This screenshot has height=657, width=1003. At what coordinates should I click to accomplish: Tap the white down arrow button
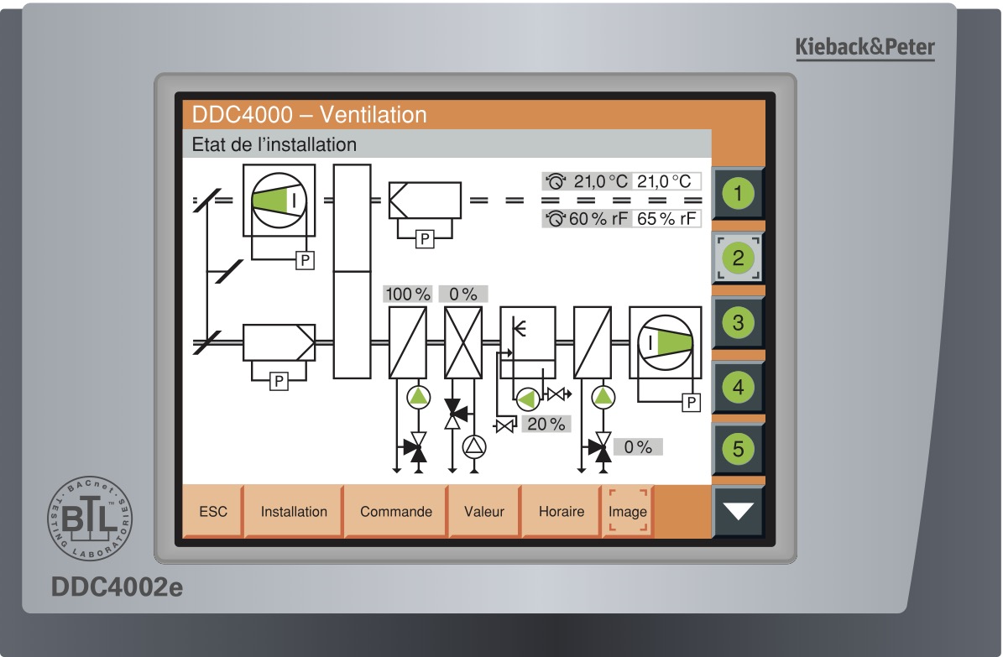[738, 511]
